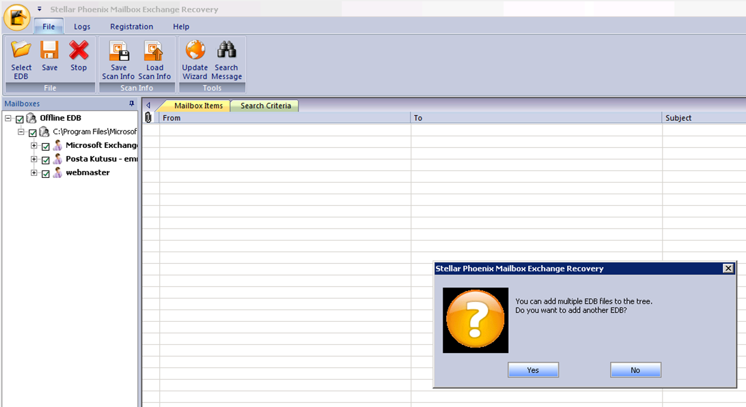Click Yes to add another EDB

coord(533,370)
